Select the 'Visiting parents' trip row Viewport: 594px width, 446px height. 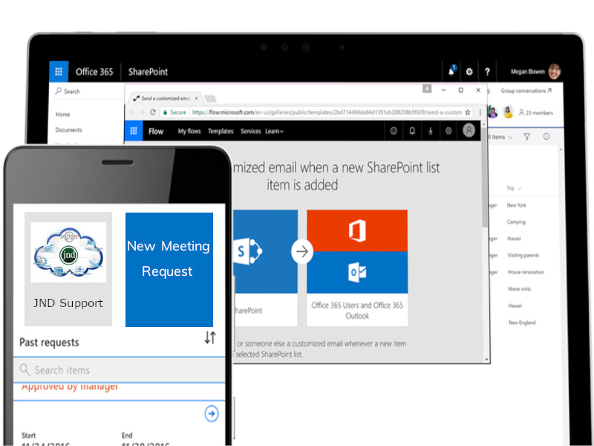(x=523, y=255)
